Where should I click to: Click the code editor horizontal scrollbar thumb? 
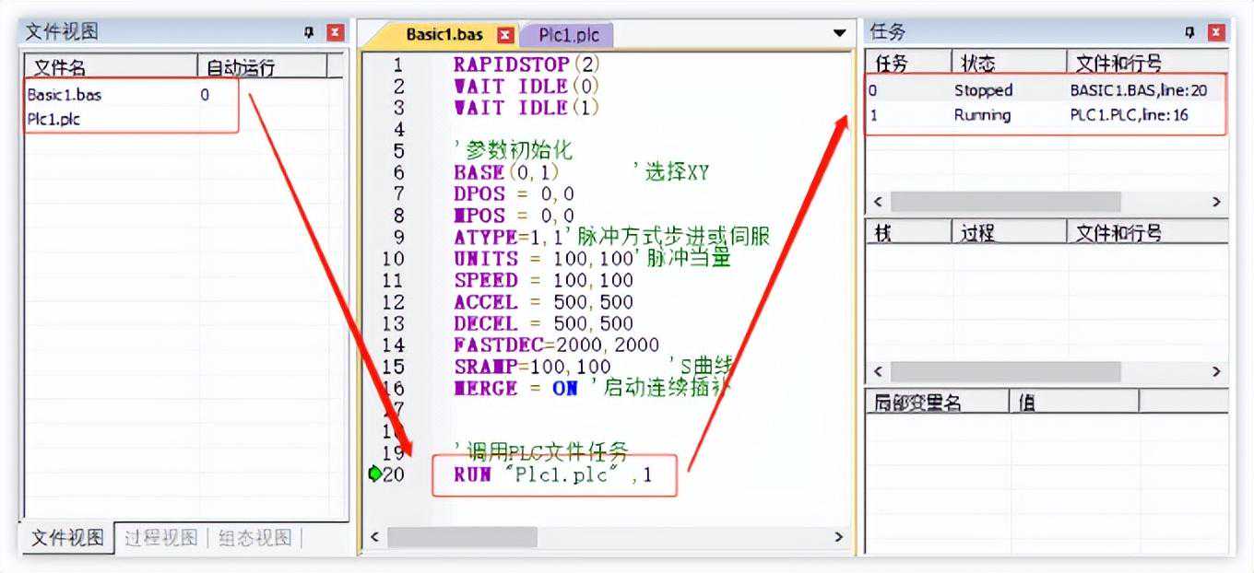pyautogui.click(x=461, y=536)
